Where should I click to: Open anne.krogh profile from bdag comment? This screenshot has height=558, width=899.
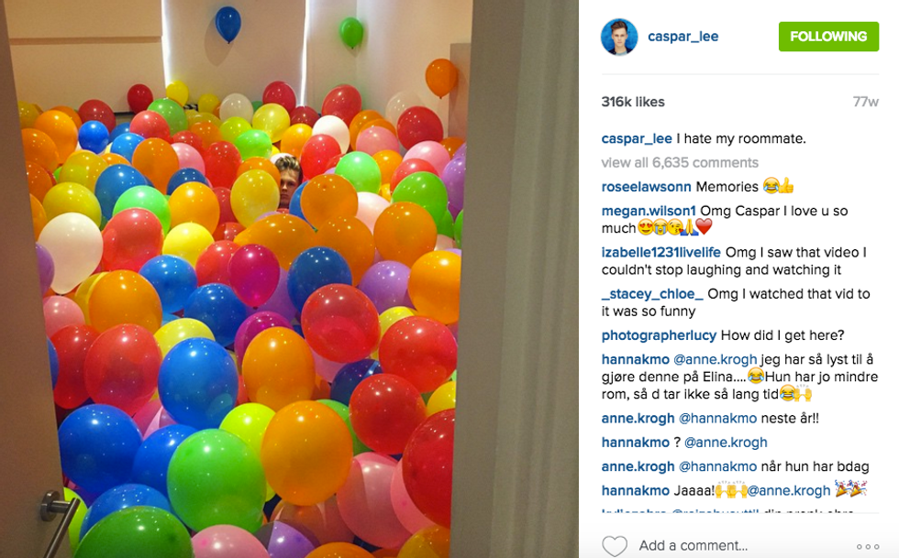point(638,467)
